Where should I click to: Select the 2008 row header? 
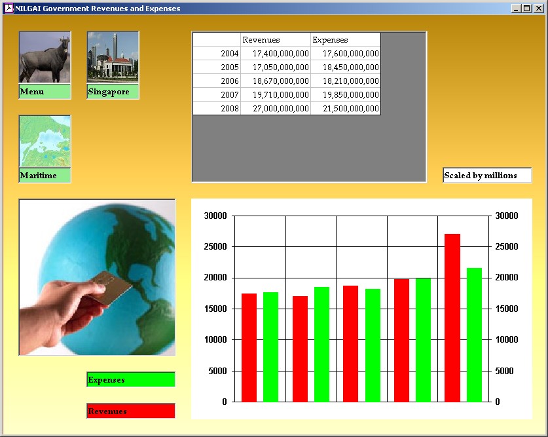click(217, 108)
